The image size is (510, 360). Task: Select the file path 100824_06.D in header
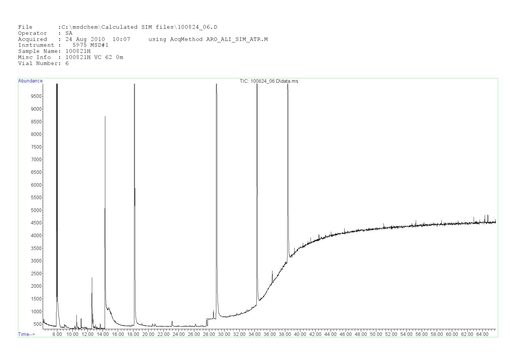(197, 27)
